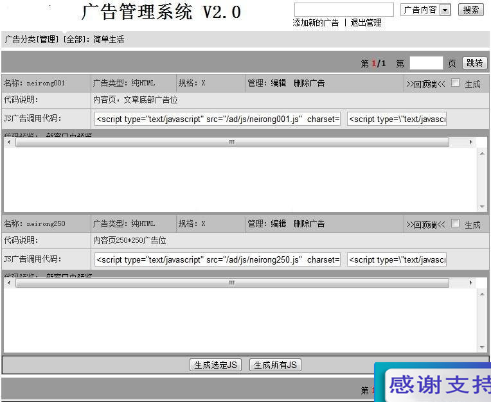
Task: Click left arrow of neirong001 preview horizontal scrollbar
Action: click(x=9, y=143)
